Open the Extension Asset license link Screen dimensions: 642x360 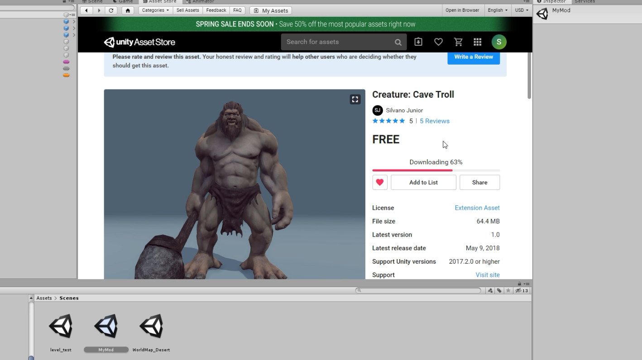(477, 208)
